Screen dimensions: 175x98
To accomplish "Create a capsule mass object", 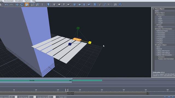I will [69, 5].
